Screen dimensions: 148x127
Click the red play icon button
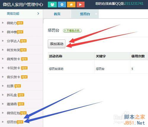coord(81,4)
